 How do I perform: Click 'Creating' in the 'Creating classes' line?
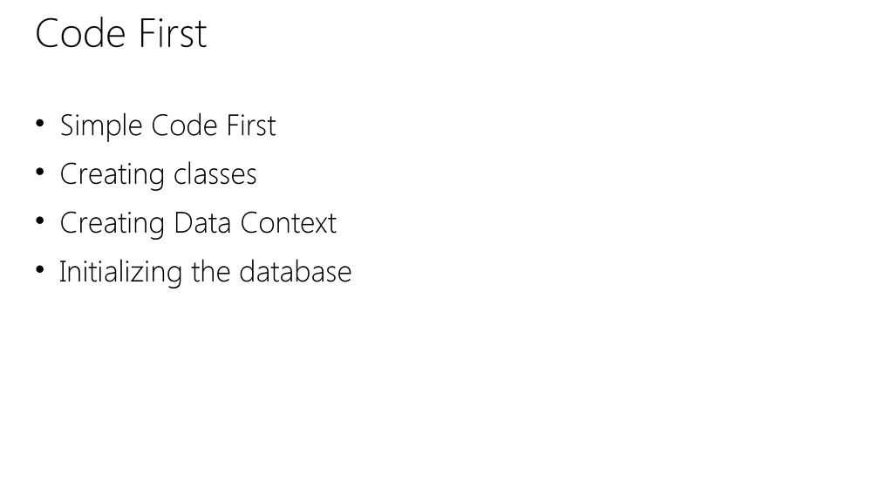point(112,175)
